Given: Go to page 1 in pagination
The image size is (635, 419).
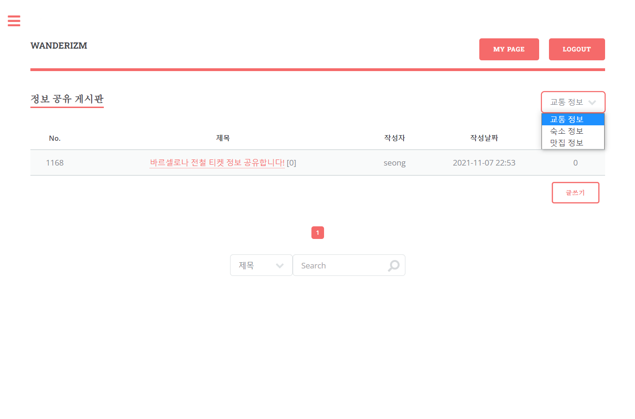Looking at the screenshot, I should pyautogui.click(x=317, y=232).
